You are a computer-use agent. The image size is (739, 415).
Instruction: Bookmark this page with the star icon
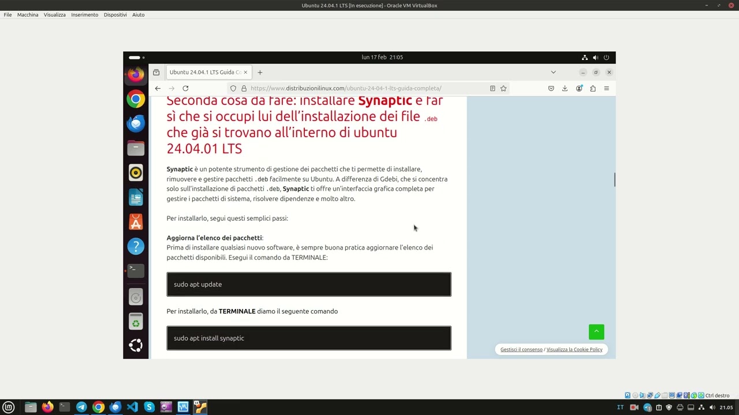tap(503, 88)
